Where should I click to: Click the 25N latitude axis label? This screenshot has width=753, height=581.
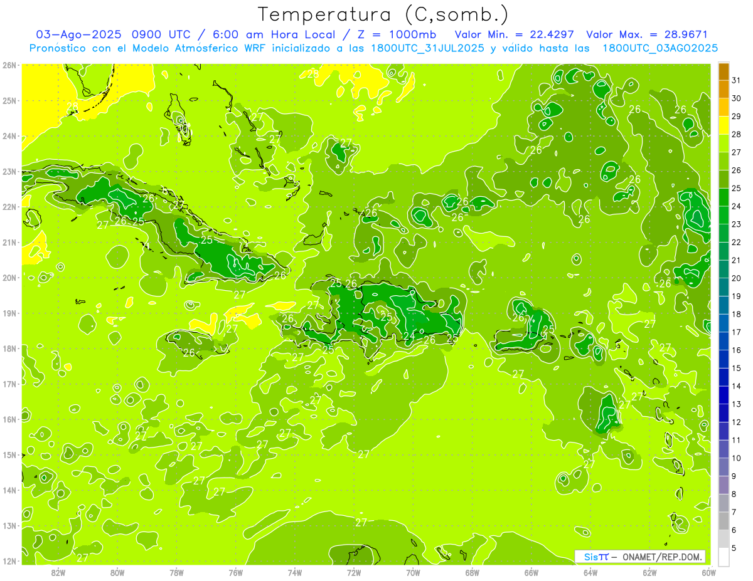click(9, 101)
